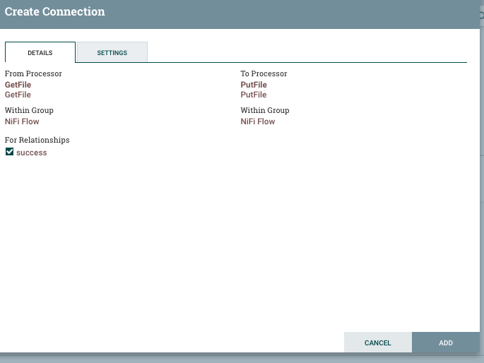This screenshot has width=484, height=363.
Task: Click Within Group label under To Processor
Action: (265, 110)
